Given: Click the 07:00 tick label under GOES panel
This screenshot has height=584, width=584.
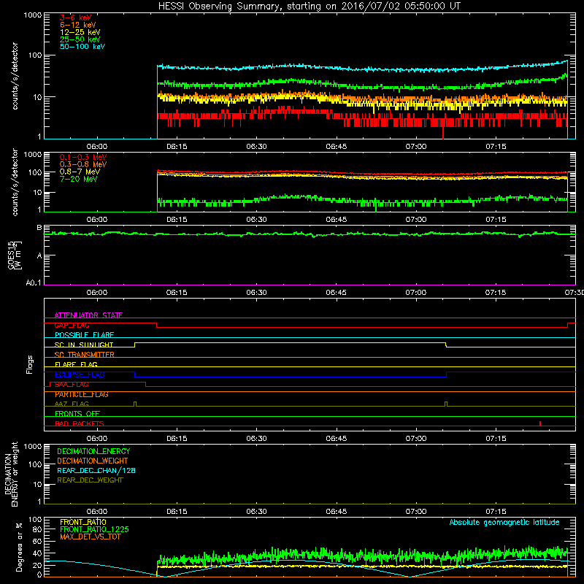Looking at the screenshot, I should click(x=415, y=293).
